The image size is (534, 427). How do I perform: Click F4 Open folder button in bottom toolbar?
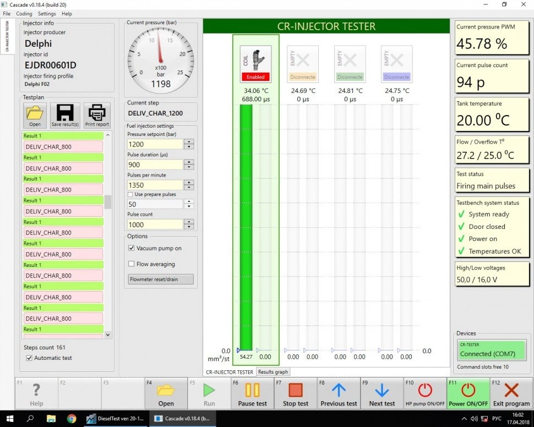166,393
